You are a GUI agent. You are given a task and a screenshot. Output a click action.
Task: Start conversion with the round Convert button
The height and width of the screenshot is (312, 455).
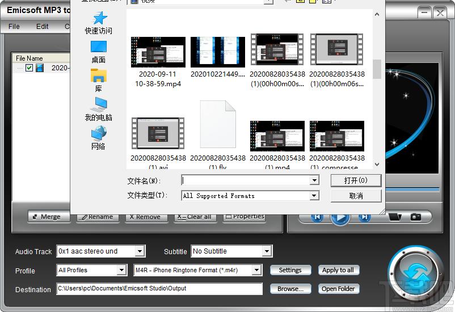[x=415, y=274]
